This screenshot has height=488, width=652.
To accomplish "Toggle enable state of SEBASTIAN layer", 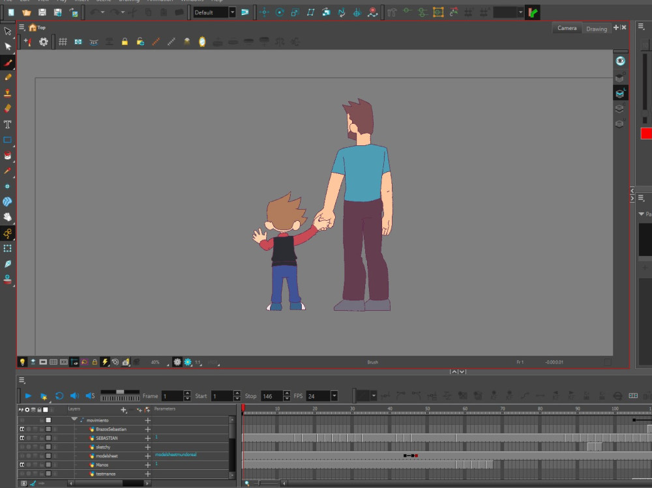I will point(22,438).
